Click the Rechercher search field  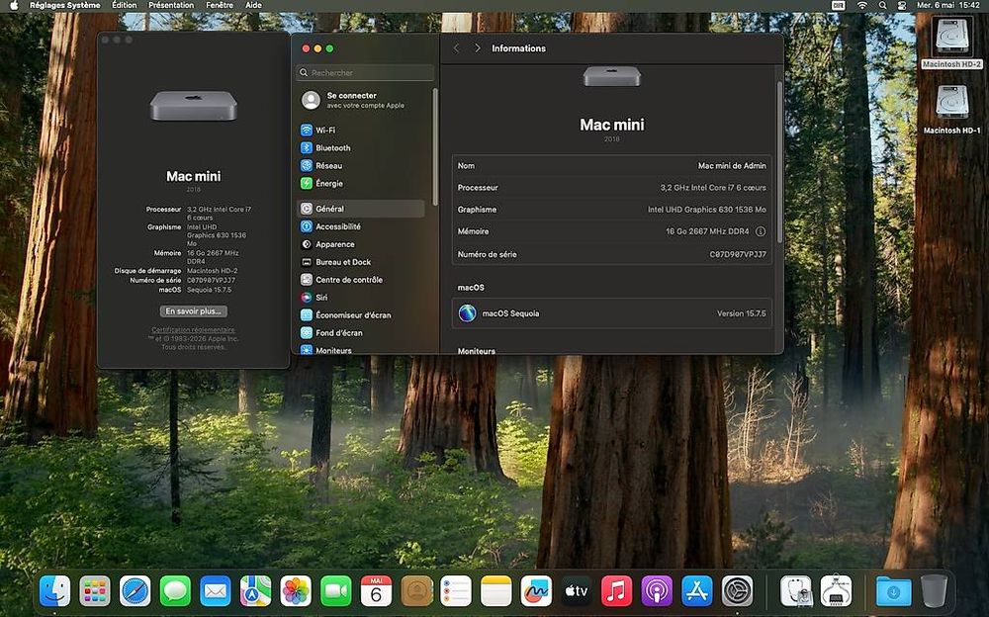[x=365, y=72]
